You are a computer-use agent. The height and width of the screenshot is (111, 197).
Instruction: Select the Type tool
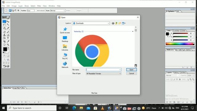coord(8,38)
